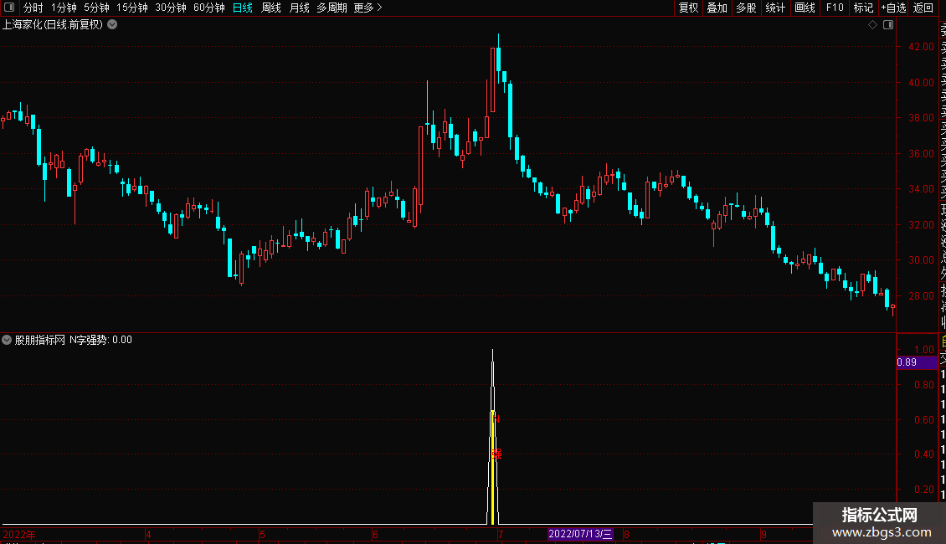Select the 1分钟 period
This screenshot has height=544, width=946.
click(x=64, y=8)
